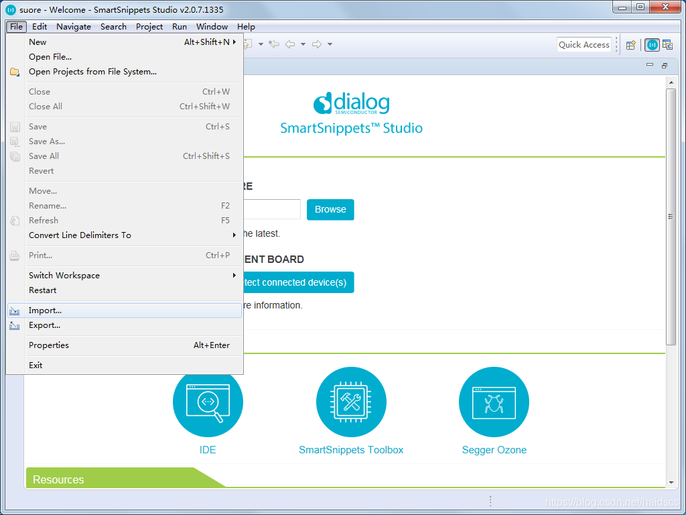Minimize the Welcome view panel
This screenshot has height=515, width=686.
click(x=650, y=65)
